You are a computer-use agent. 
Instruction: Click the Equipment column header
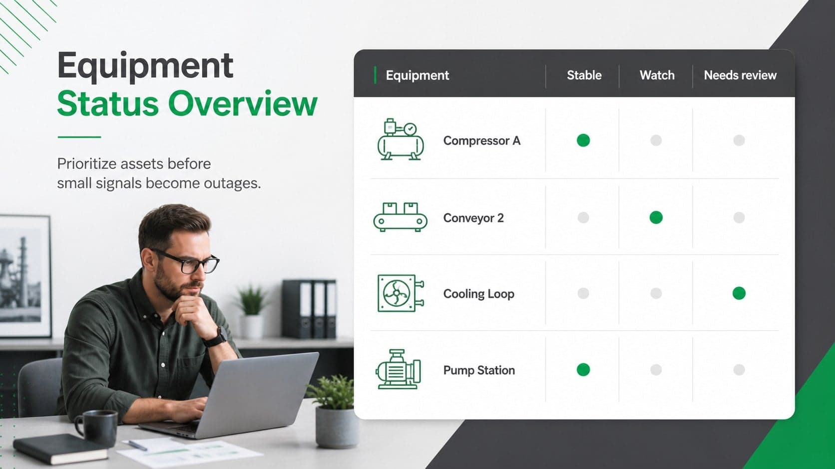pyautogui.click(x=417, y=75)
